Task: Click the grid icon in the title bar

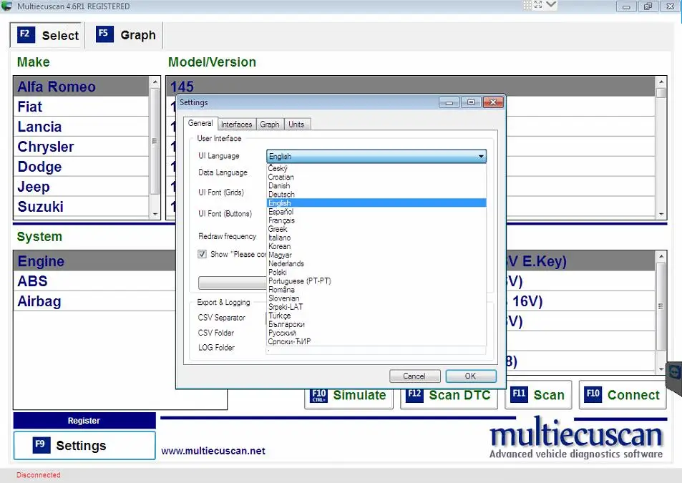Action: click(527, 6)
